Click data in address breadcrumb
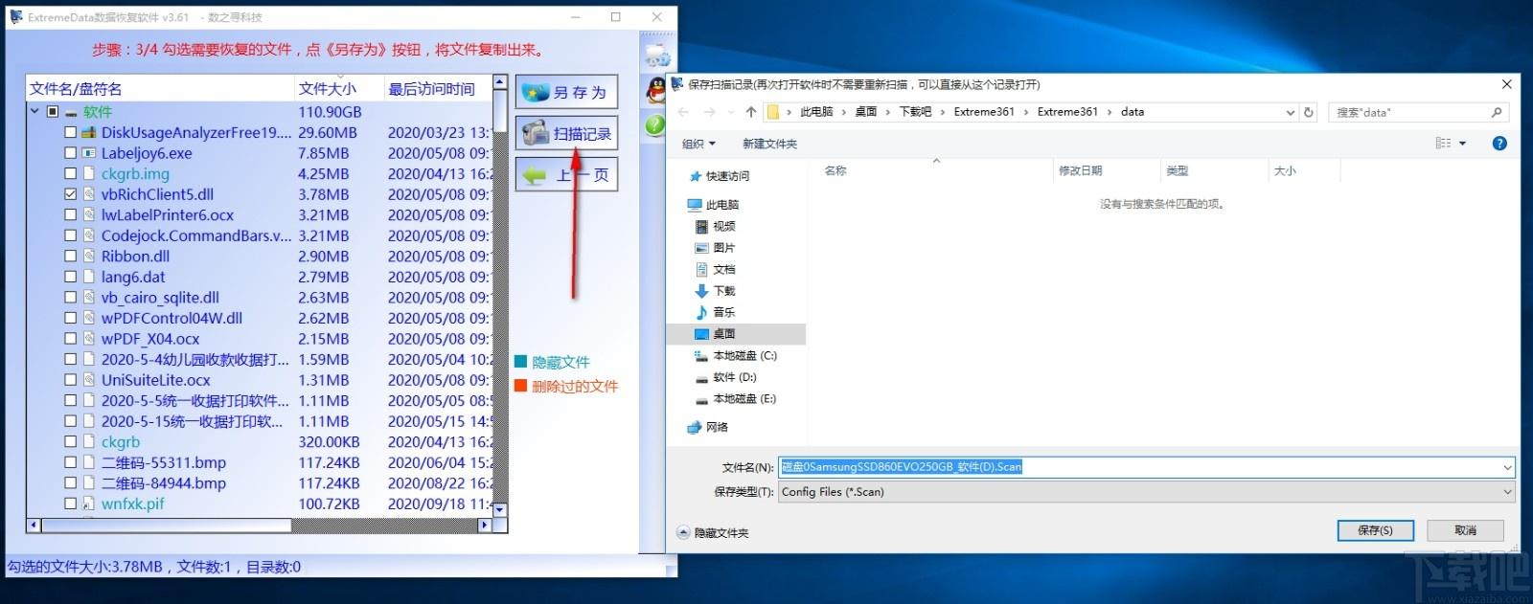Image resolution: width=1533 pixels, height=604 pixels. pyautogui.click(x=1133, y=112)
